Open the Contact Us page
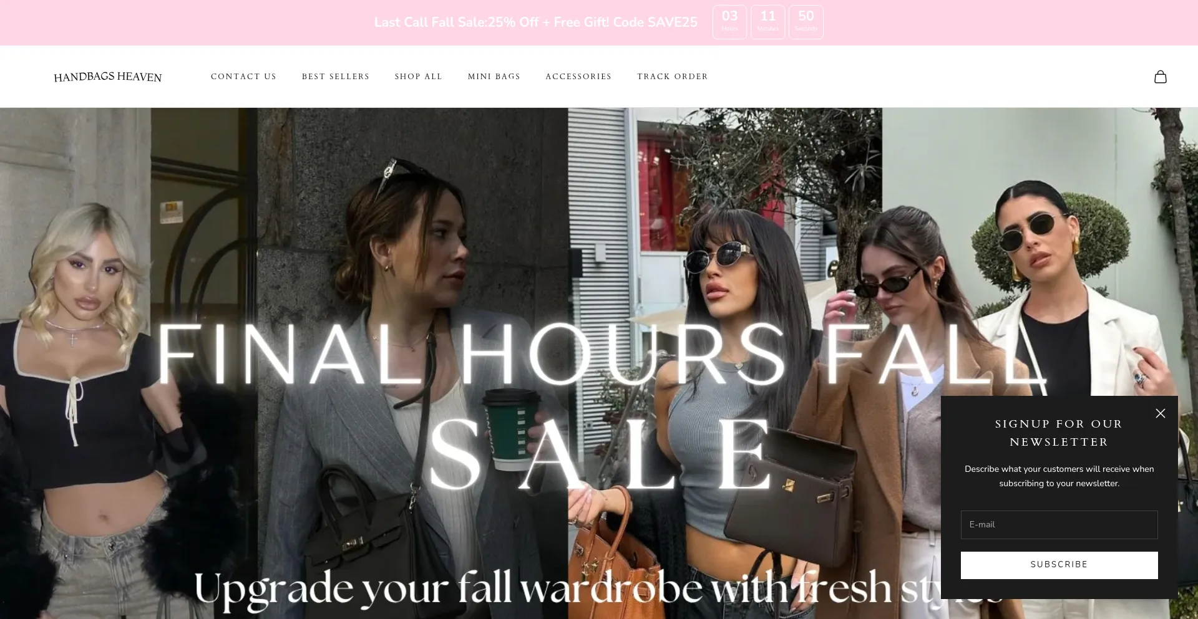 point(243,77)
